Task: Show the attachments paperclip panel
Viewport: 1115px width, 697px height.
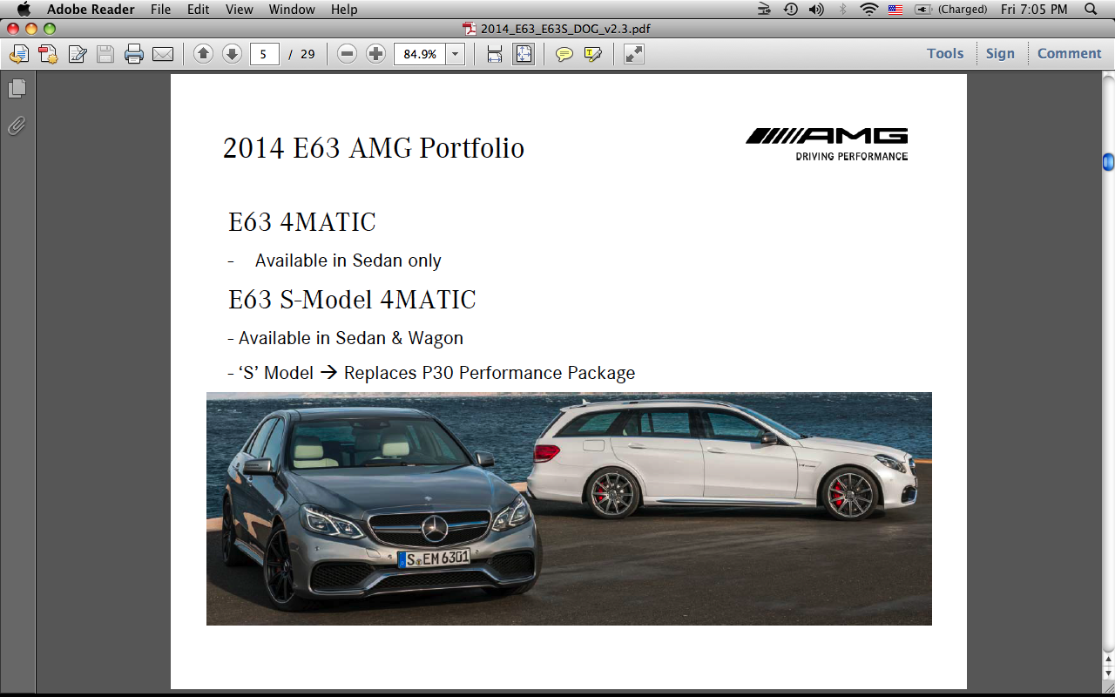Action: point(17,126)
